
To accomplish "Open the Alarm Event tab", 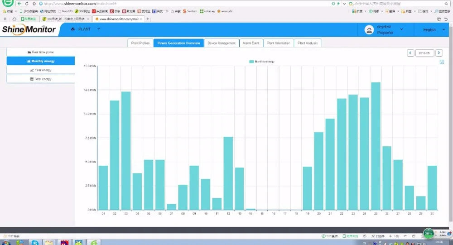I will tap(251, 43).
